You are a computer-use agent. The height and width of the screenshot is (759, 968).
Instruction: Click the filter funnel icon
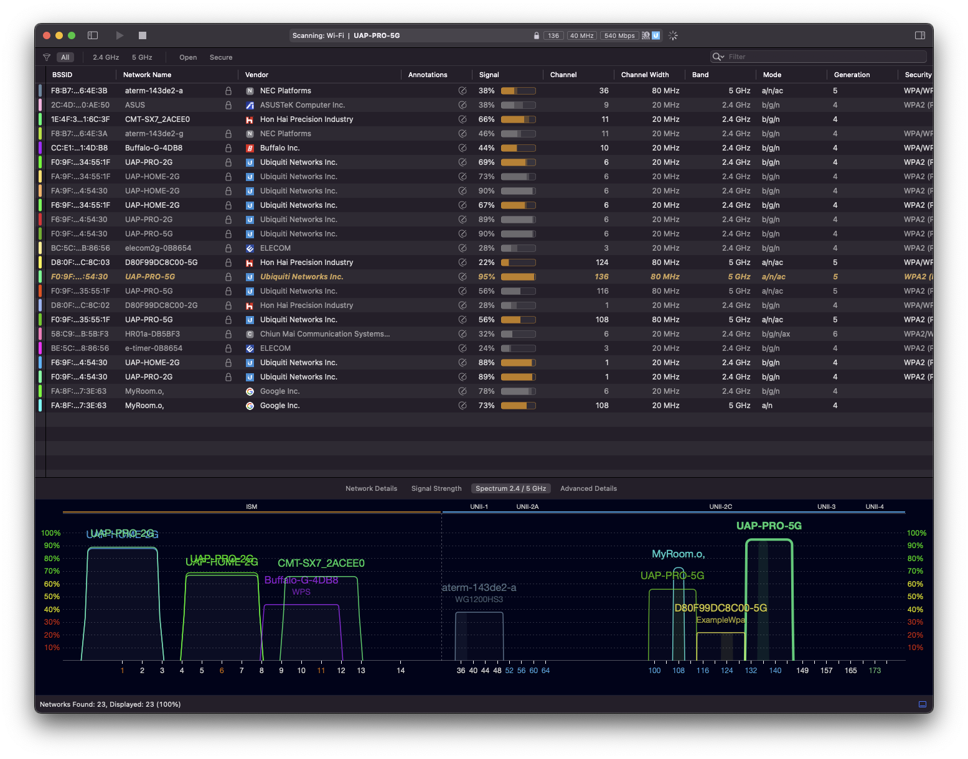(47, 57)
